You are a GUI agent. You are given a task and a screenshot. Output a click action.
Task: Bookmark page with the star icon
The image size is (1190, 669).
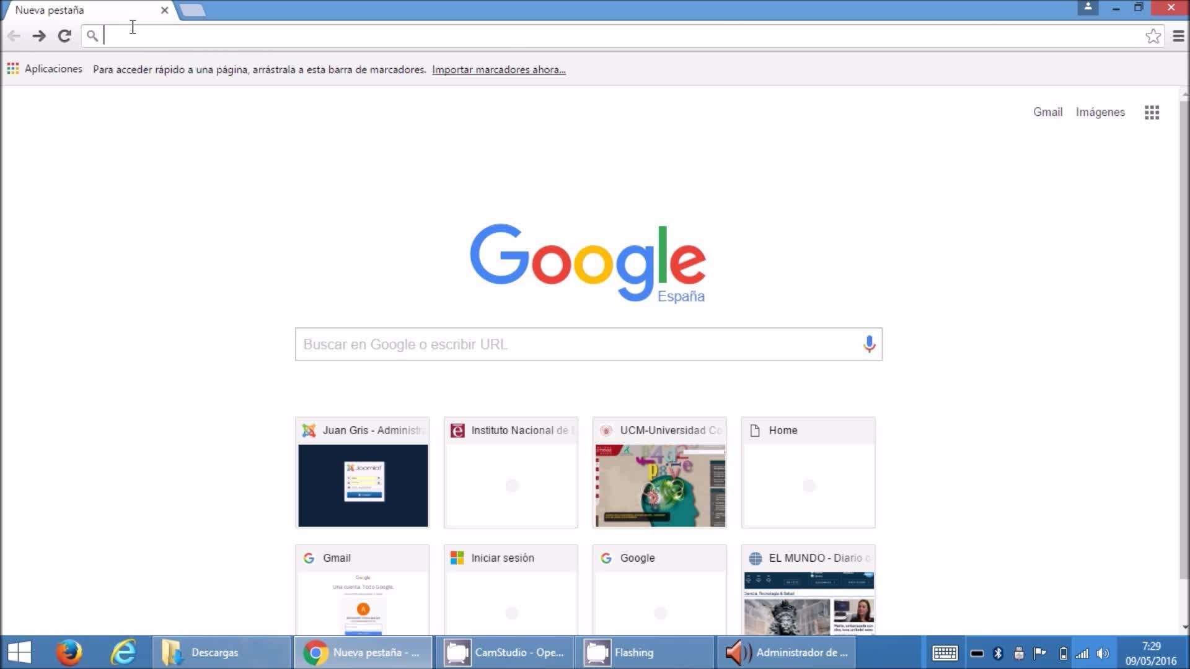[x=1153, y=36]
